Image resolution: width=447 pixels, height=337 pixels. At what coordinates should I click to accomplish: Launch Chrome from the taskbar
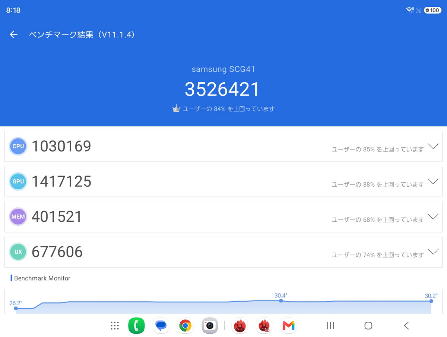185,326
